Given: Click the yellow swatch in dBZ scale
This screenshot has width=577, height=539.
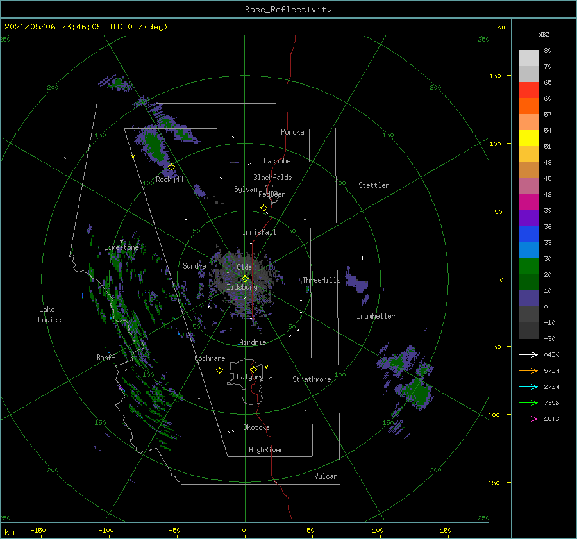Looking at the screenshot, I should [x=528, y=138].
